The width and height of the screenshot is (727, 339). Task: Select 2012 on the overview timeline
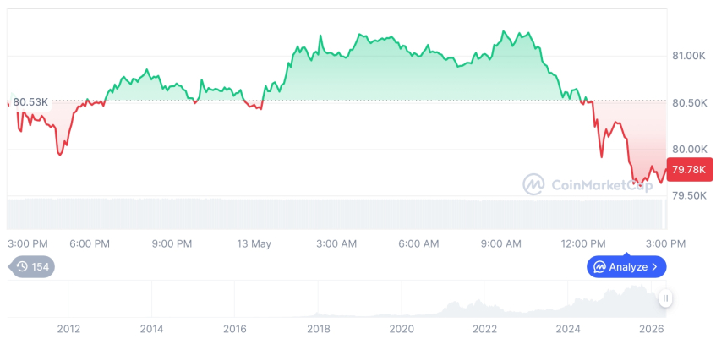click(x=68, y=329)
